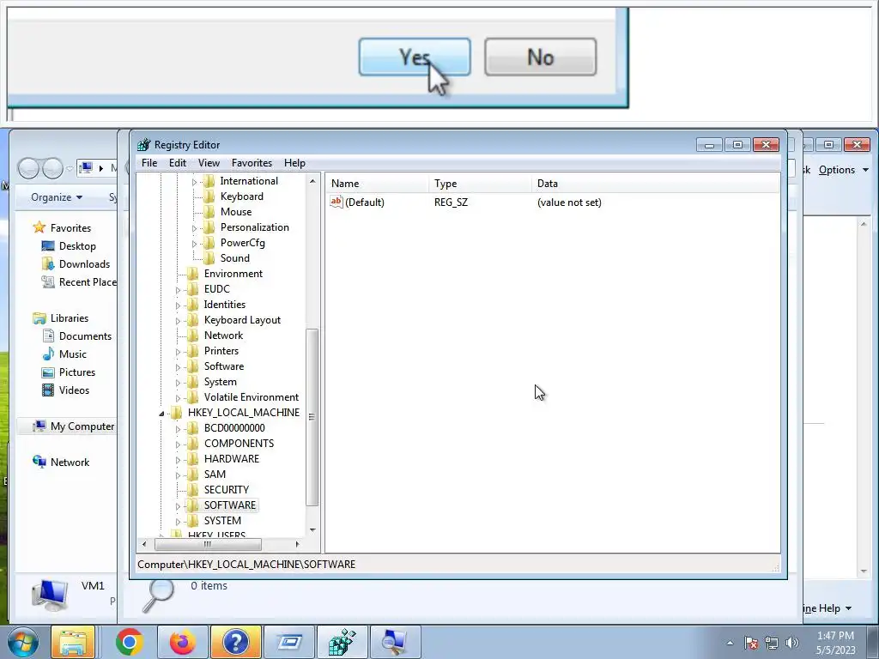Open the Help question mark taskbar icon
Viewport: 879px width, 659px height.
pos(235,642)
